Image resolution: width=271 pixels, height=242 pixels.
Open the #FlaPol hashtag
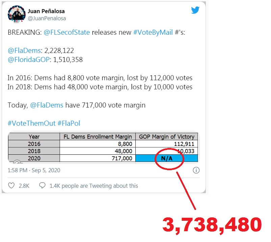click(69, 123)
